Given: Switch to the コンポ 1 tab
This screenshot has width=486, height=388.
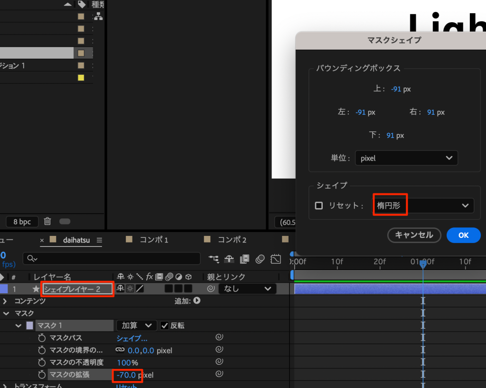Looking at the screenshot, I should 154,240.
